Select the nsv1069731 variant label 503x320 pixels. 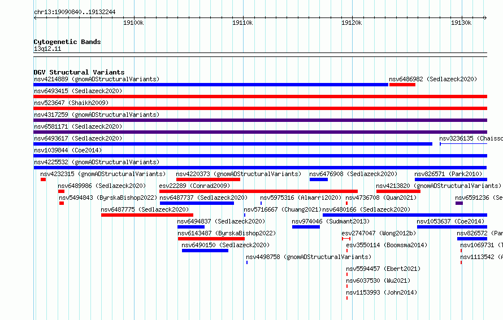click(x=482, y=245)
